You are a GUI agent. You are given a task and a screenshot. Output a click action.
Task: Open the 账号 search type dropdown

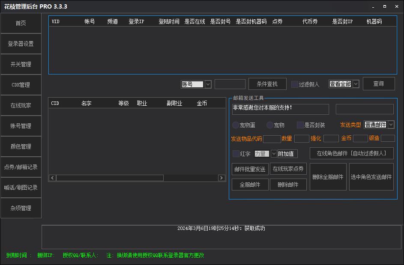(x=208, y=84)
